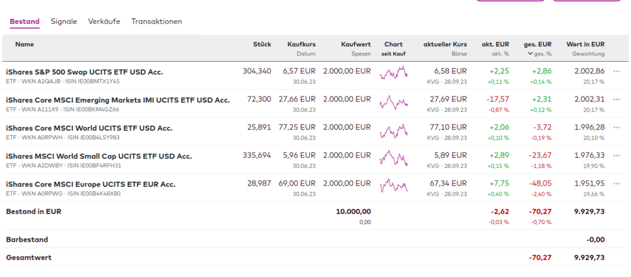Sort by aktueller Kurs column header
Image resolution: width=631 pixels, height=277 pixels.
click(445, 45)
